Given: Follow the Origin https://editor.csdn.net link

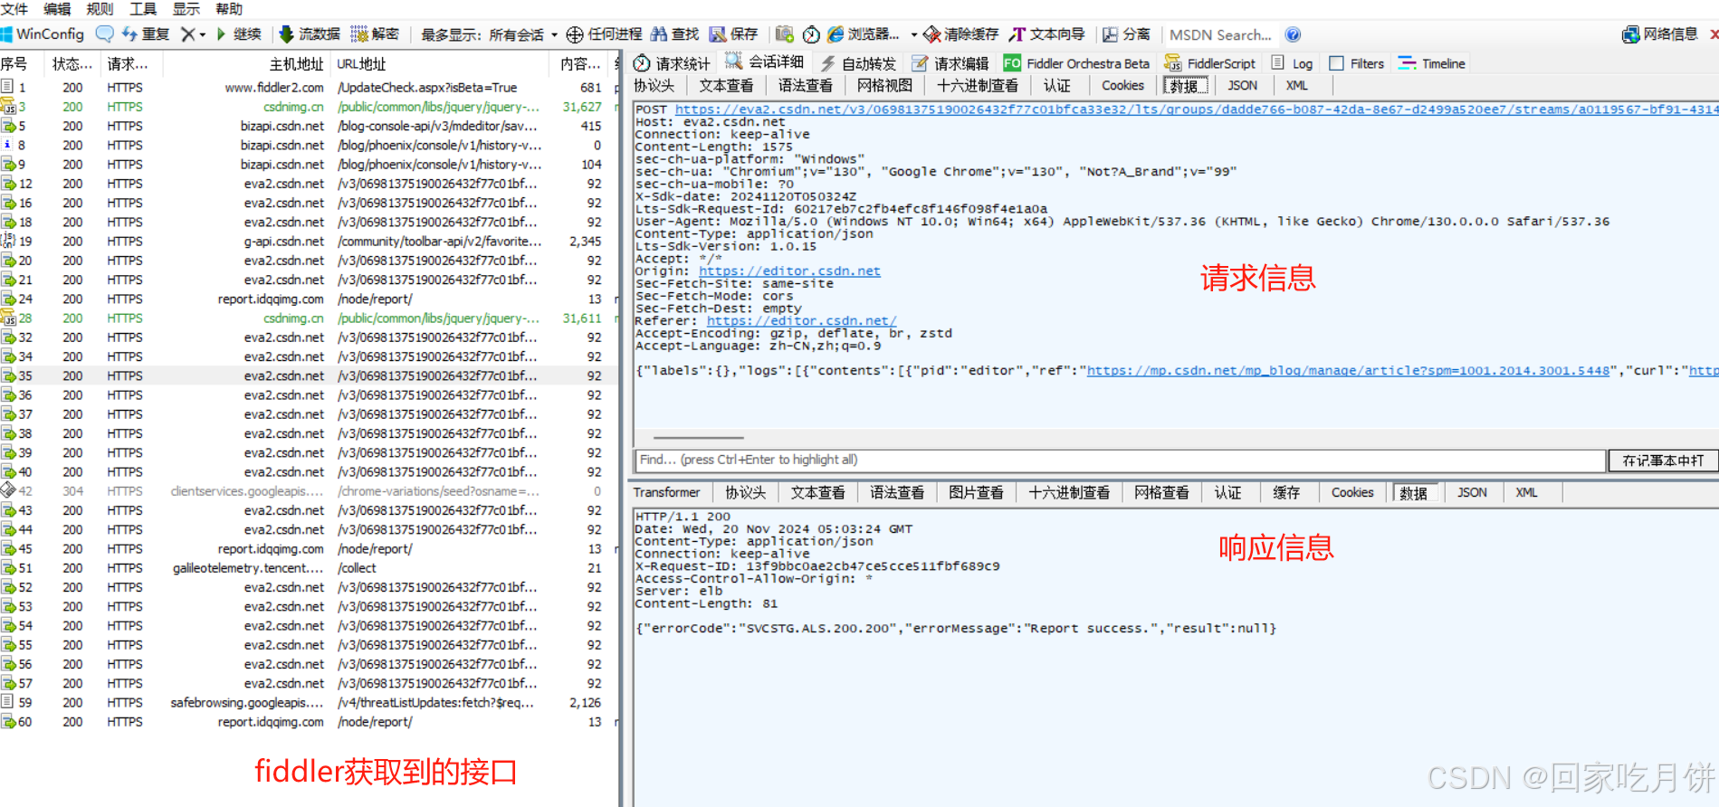Looking at the screenshot, I should tap(789, 271).
